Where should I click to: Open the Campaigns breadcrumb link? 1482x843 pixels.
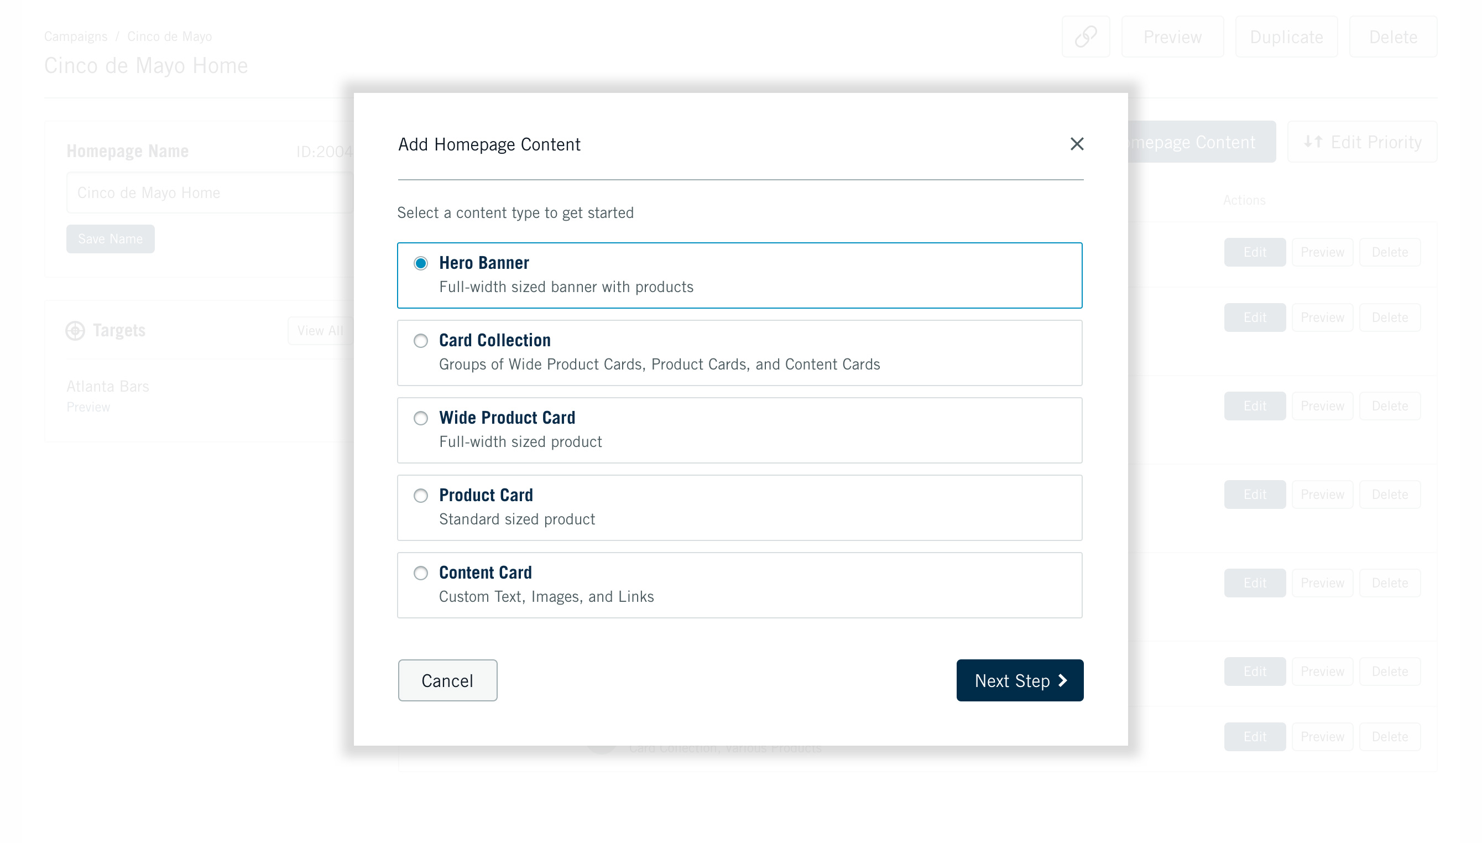pyautogui.click(x=76, y=37)
